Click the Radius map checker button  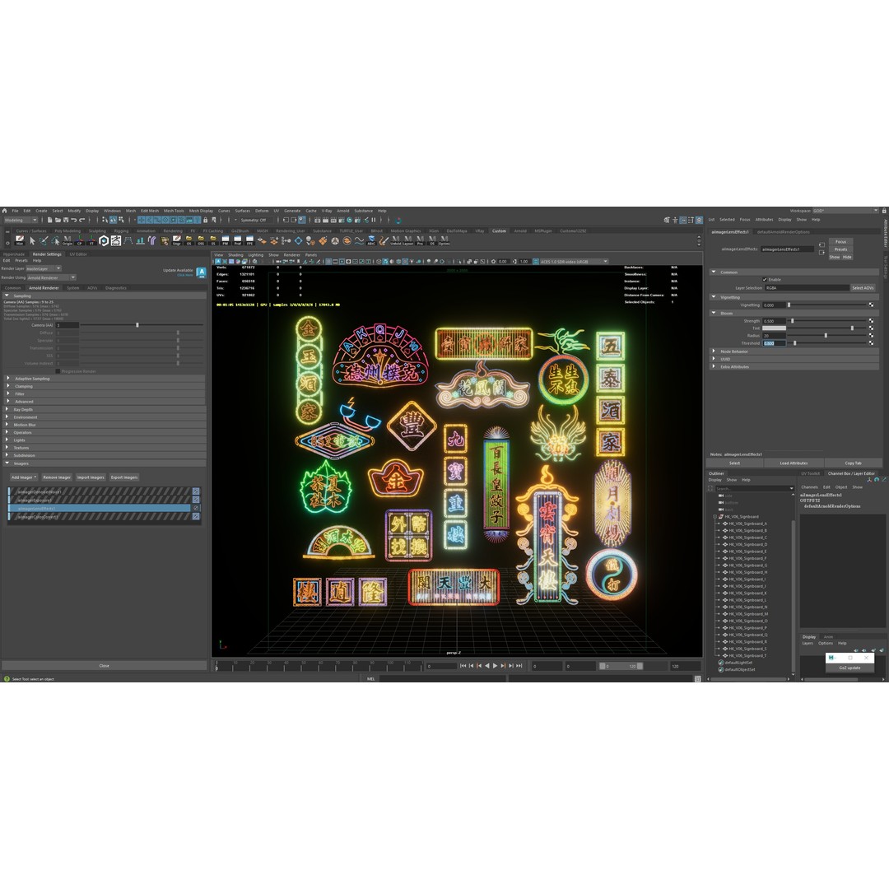[x=872, y=336]
